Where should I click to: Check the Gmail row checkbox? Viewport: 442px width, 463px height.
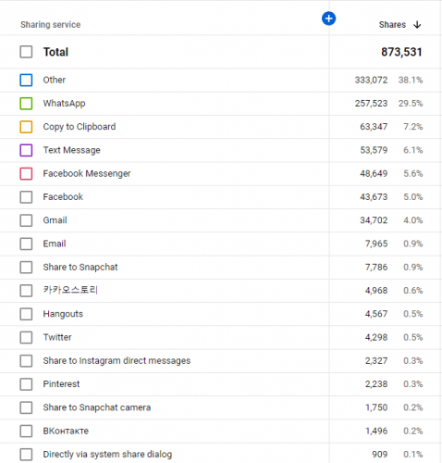click(26, 220)
